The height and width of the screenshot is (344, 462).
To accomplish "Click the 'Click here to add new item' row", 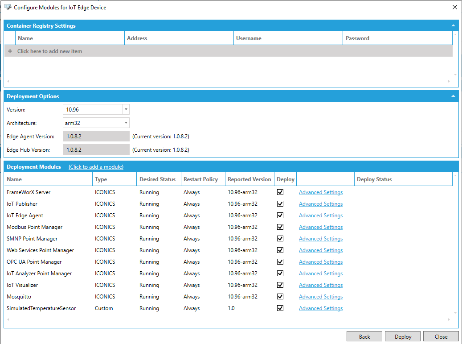I will pyautogui.click(x=229, y=51).
